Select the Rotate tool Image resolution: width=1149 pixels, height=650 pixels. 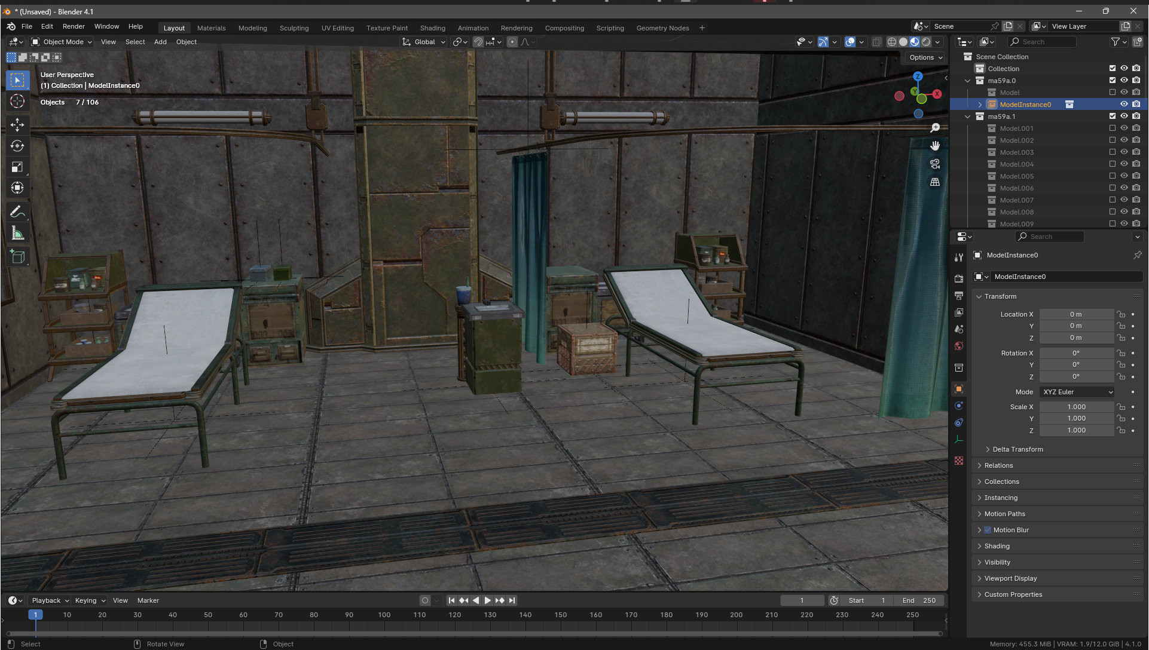(x=17, y=145)
